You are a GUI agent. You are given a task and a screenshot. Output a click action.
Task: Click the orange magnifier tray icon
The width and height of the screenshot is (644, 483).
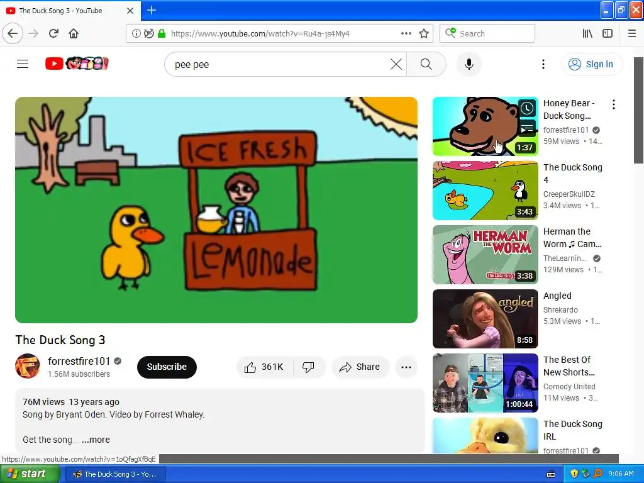click(597, 474)
